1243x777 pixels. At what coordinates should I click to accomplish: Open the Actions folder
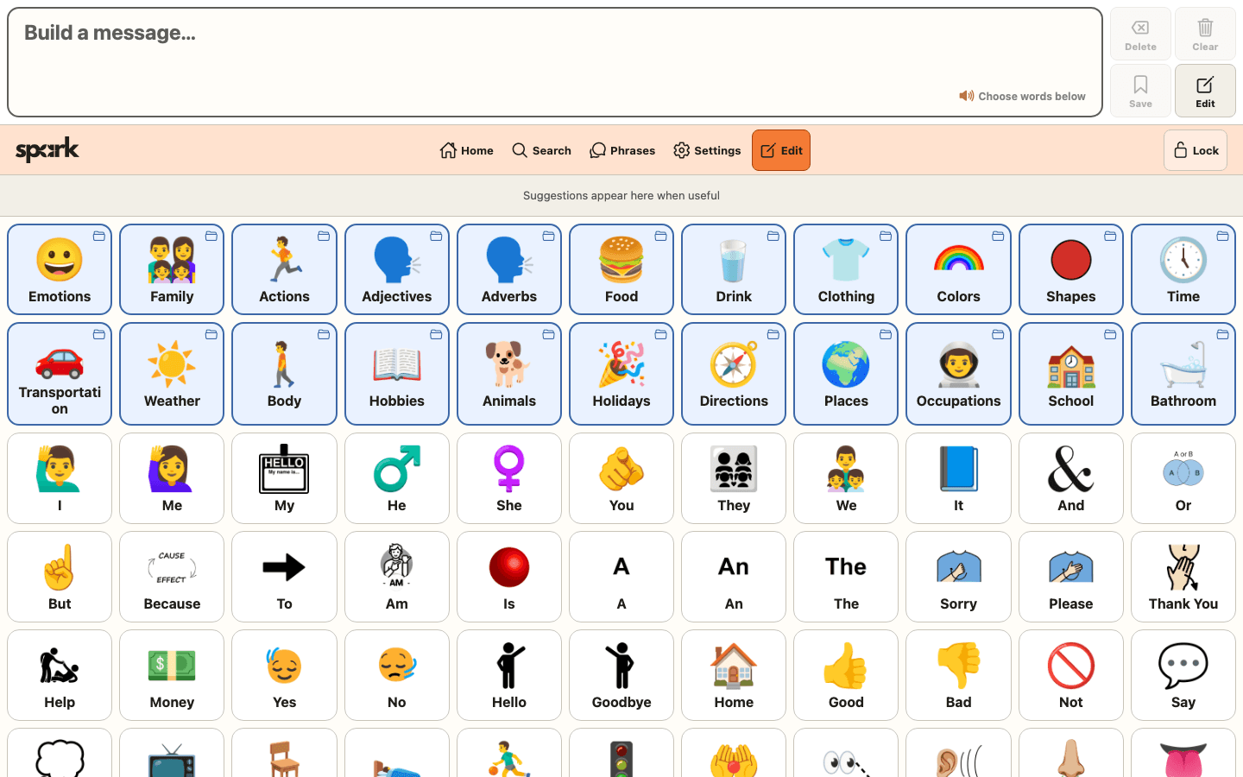pos(284,269)
